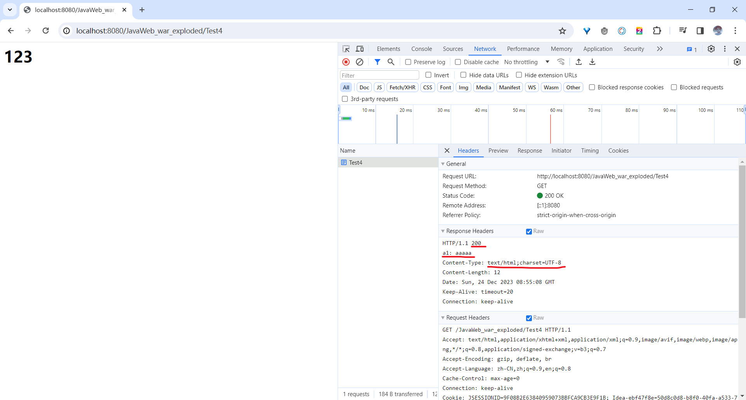
Task: Export HAR file download icon
Action: [592, 62]
